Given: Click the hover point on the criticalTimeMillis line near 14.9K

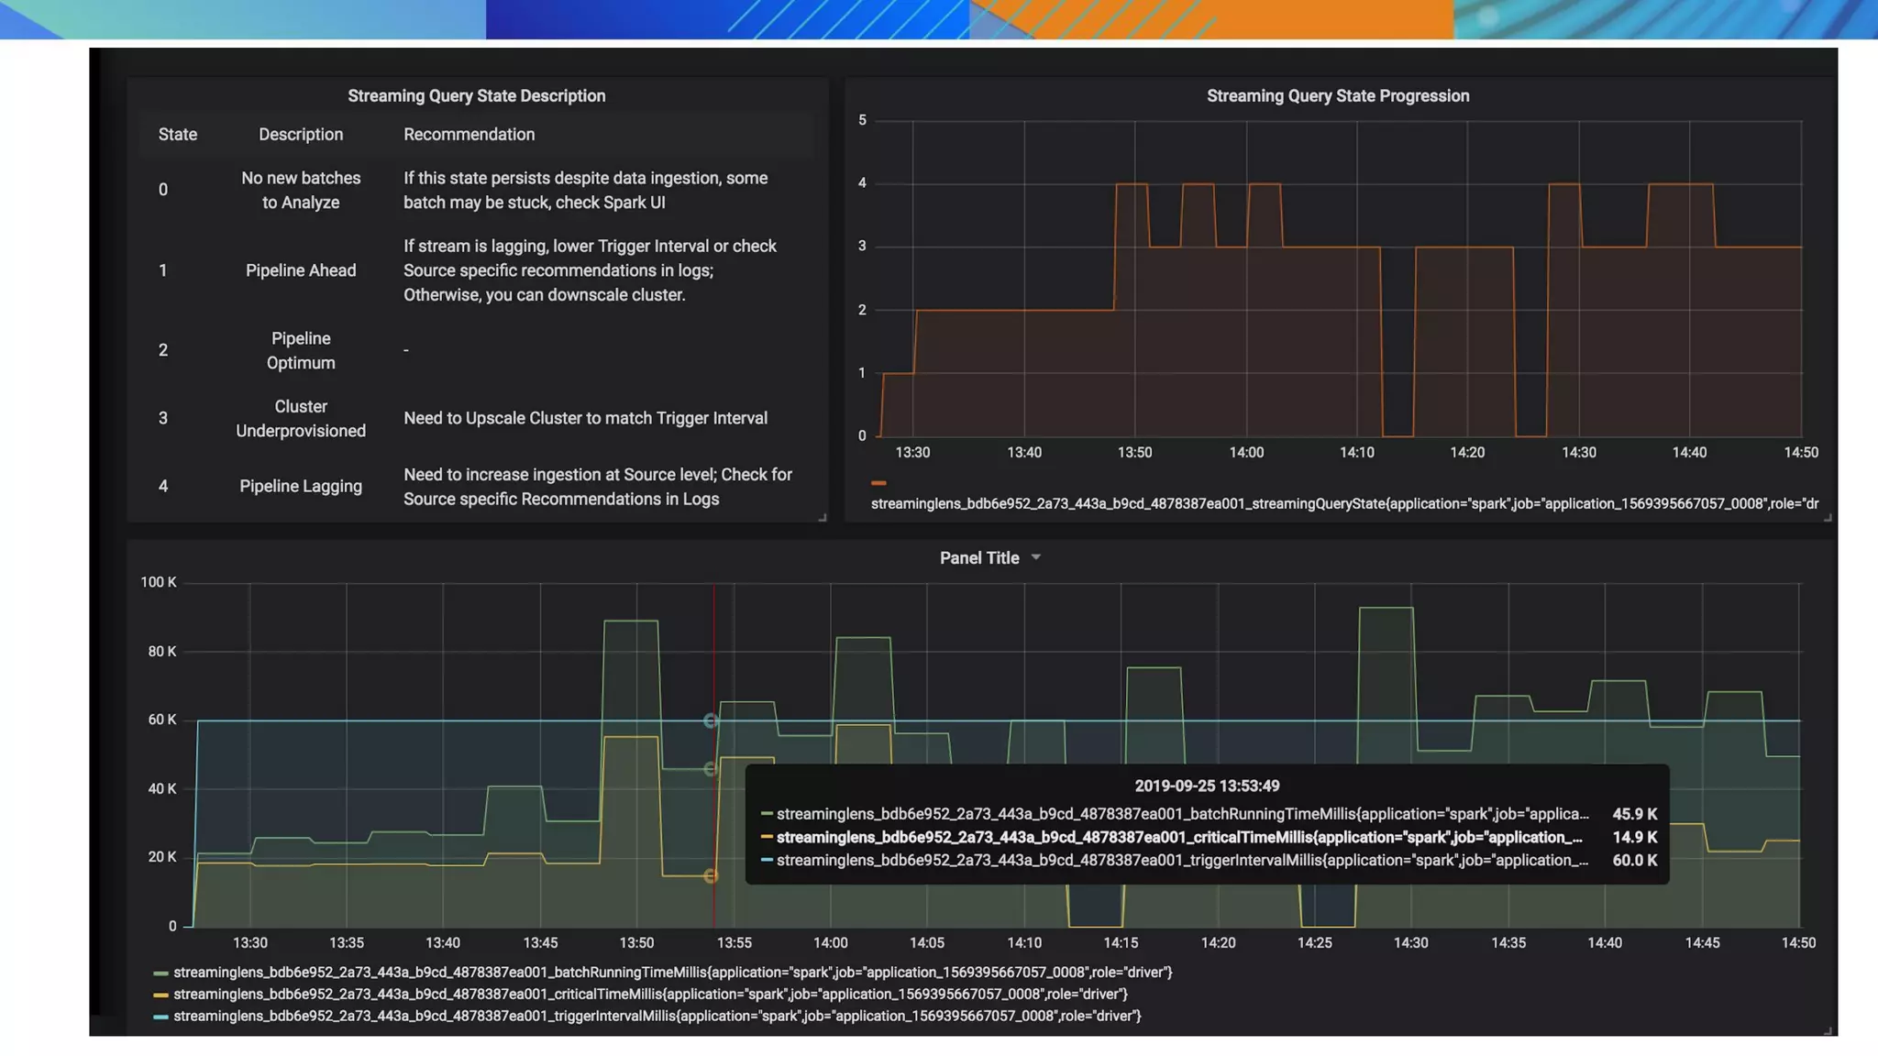Looking at the screenshot, I should (711, 876).
